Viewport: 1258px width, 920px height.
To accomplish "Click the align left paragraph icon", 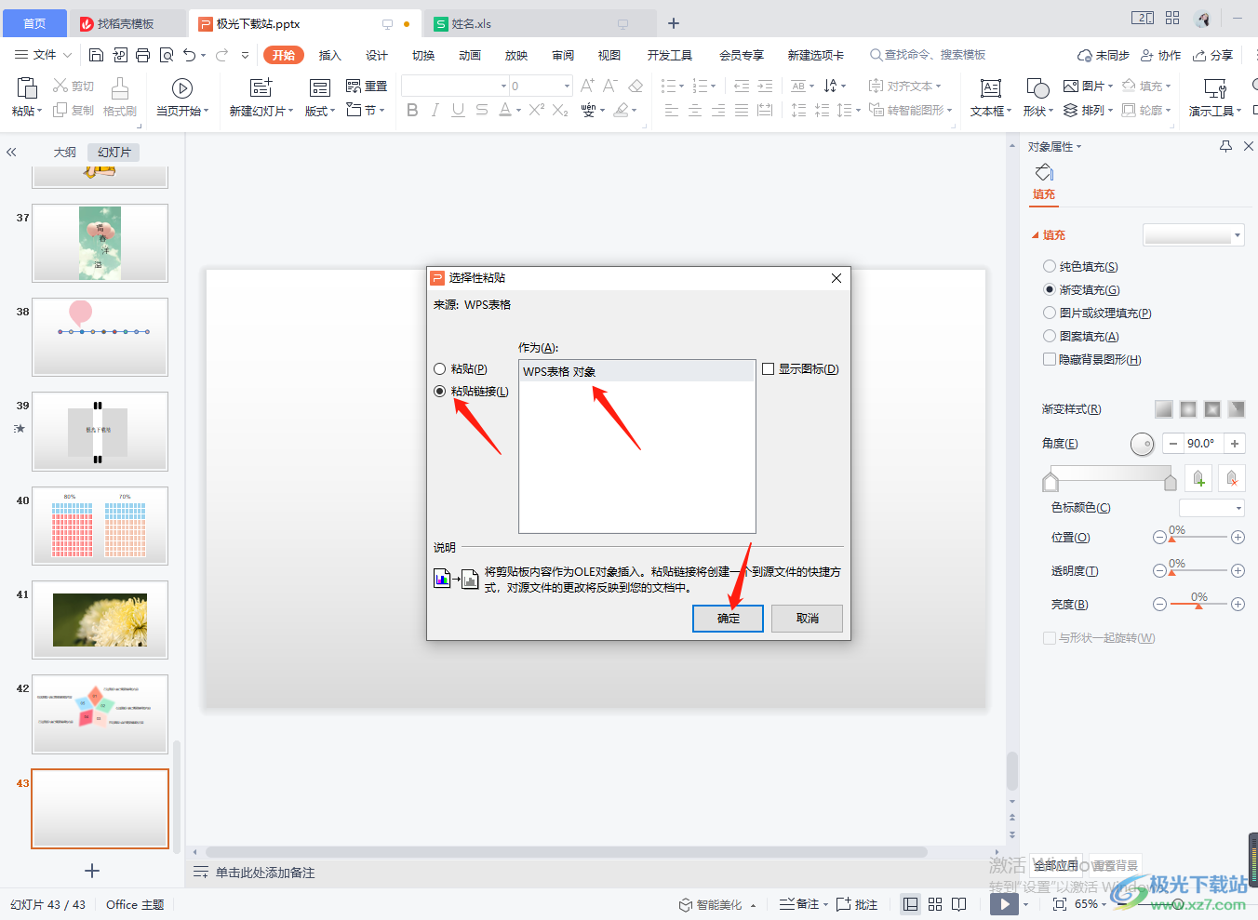I will point(672,110).
